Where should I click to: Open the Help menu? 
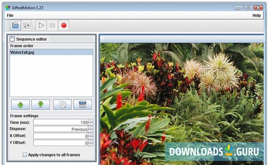point(256,15)
